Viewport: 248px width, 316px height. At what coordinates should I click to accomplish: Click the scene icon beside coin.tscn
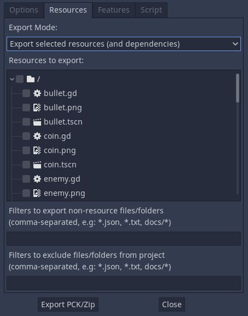(x=37, y=165)
